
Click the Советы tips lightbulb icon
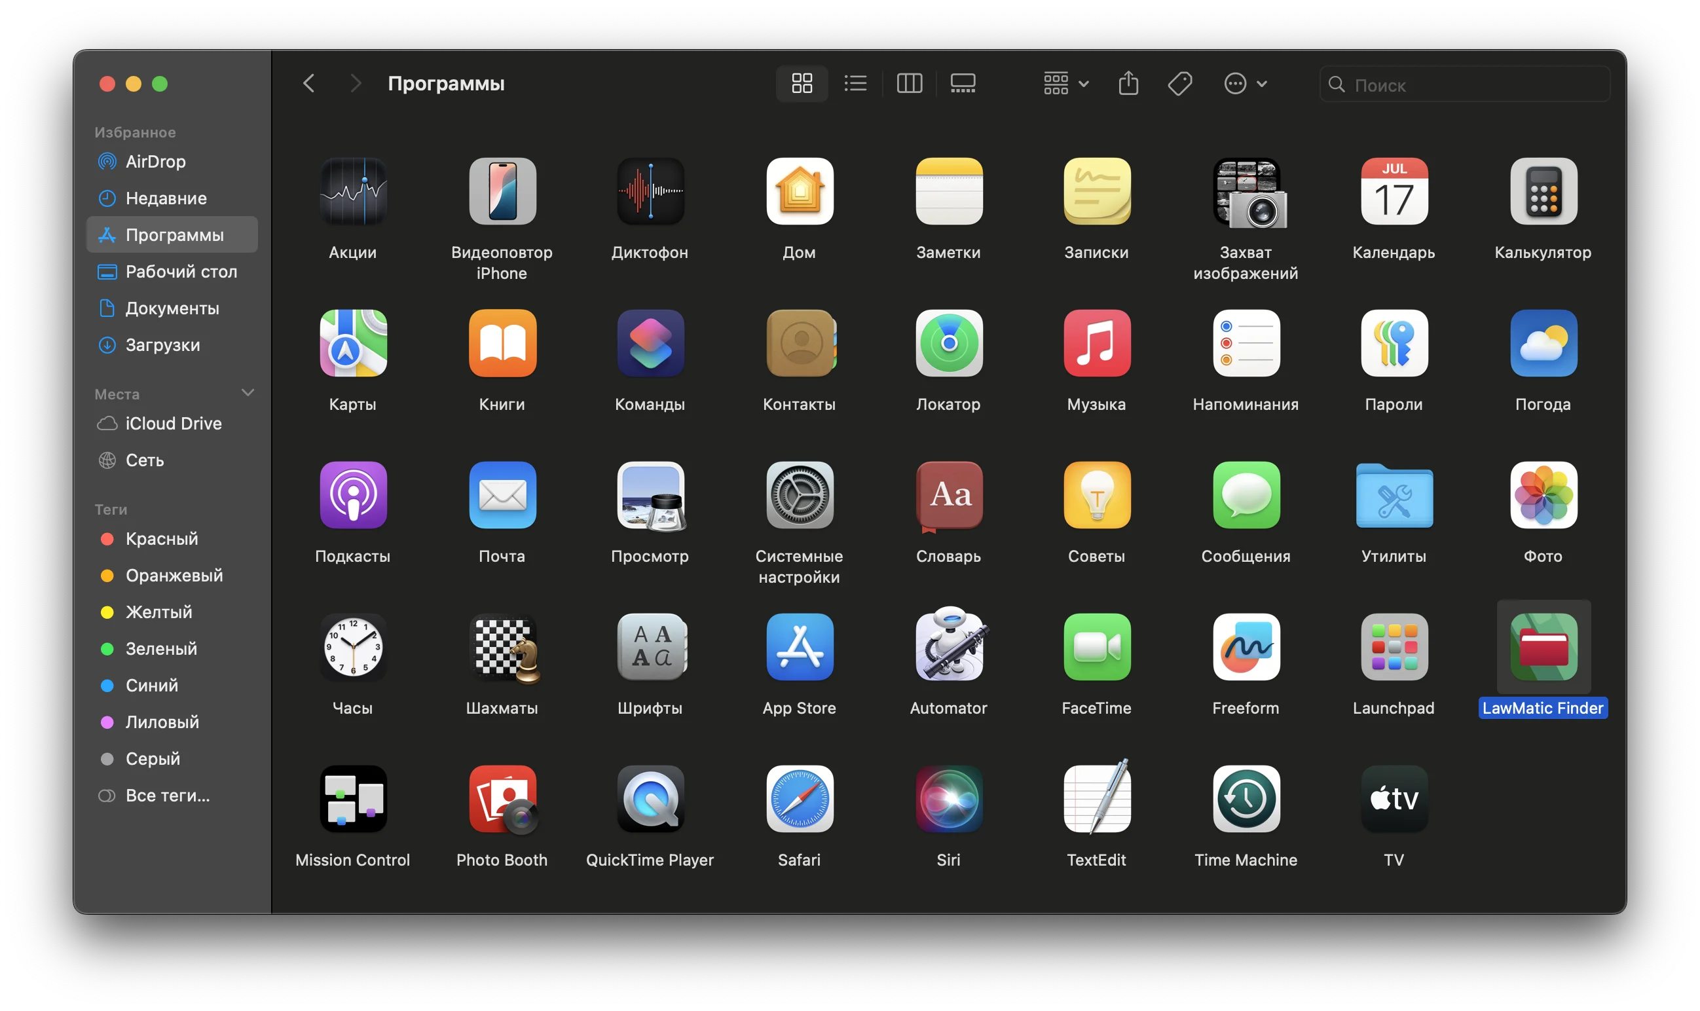(1097, 495)
